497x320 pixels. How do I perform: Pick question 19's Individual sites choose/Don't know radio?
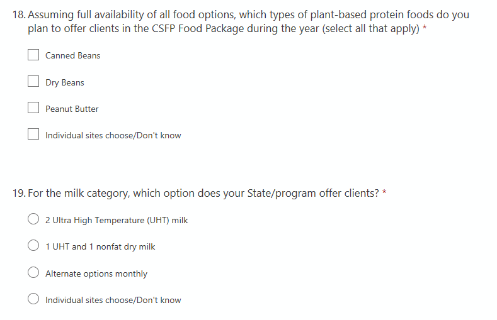tap(34, 300)
